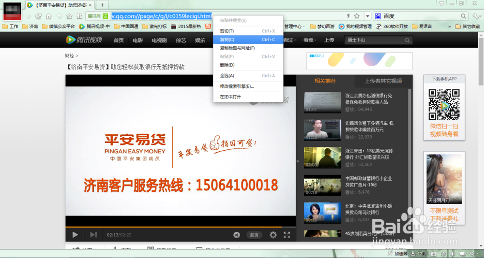484x258 pixels.
Task: Open the 2015最新热 bookmark
Action: (x=186, y=27)
